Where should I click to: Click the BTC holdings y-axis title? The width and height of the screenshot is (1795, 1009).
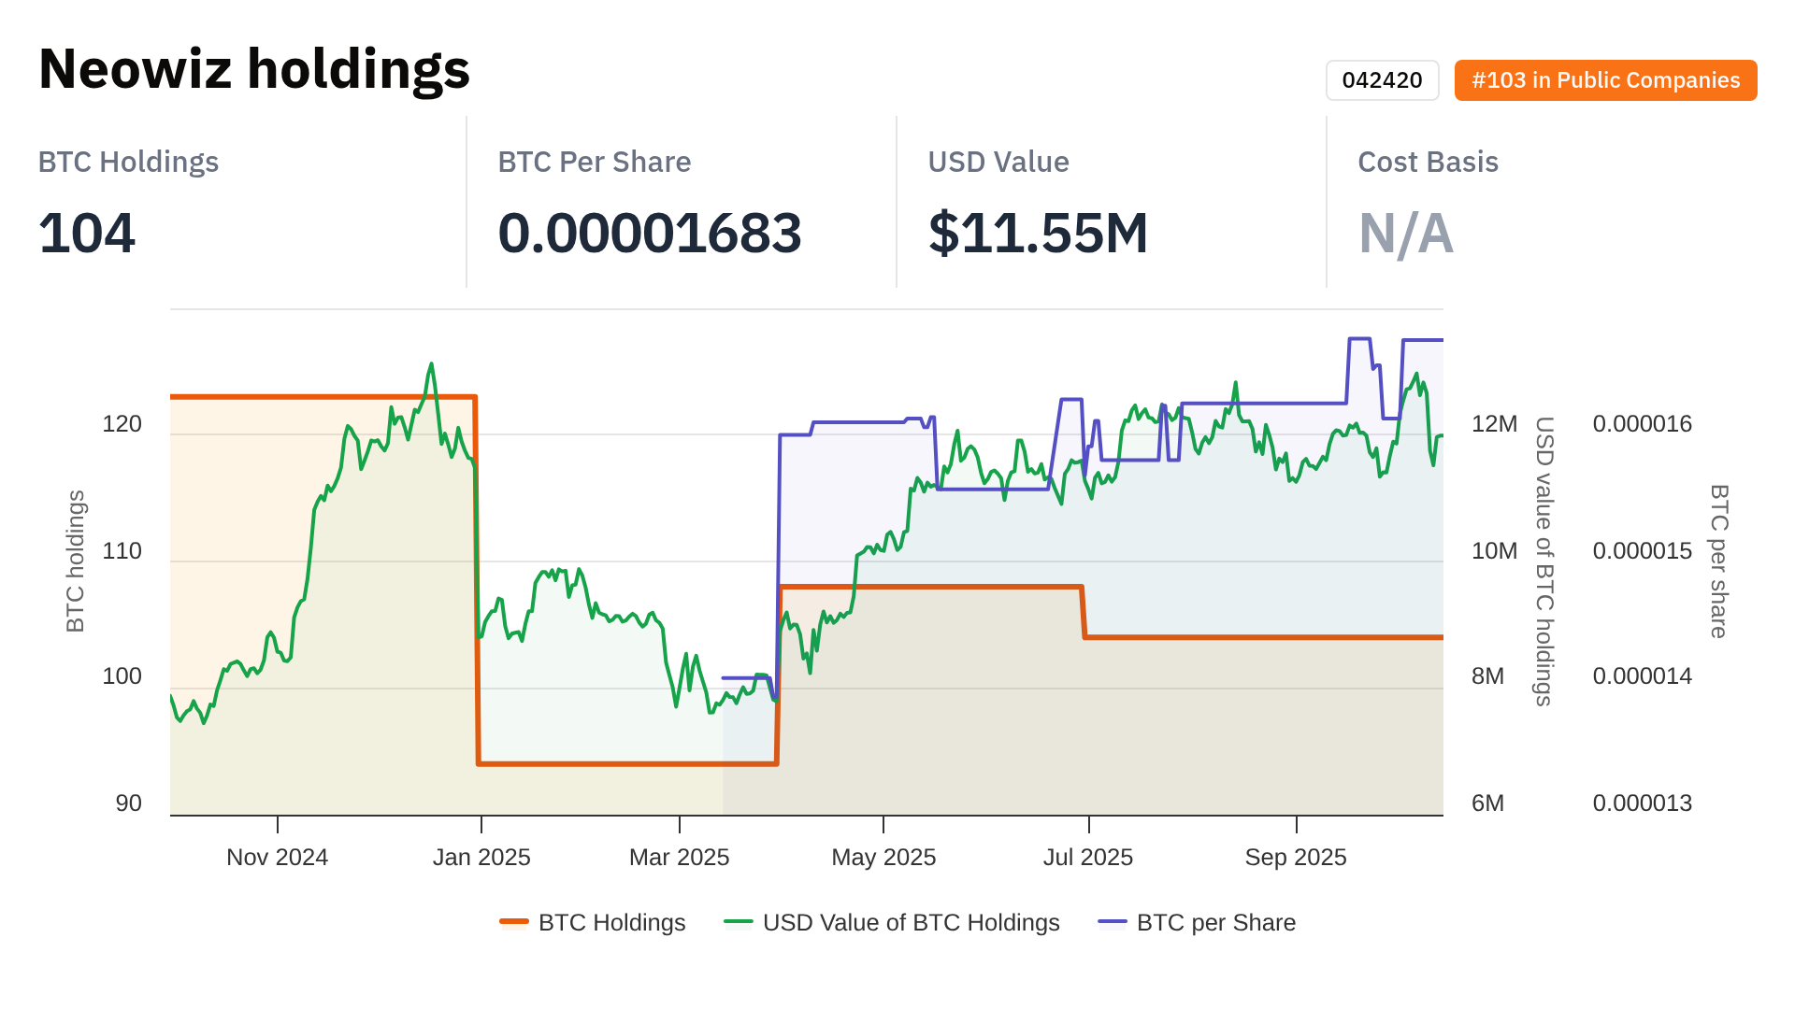pyautogui.click(x=76, y=561)
